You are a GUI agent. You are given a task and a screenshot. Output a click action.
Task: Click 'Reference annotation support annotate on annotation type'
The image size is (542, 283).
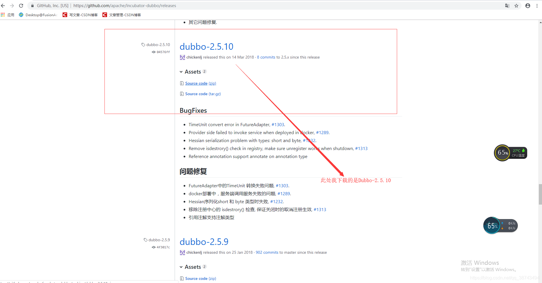(x=248, y=156)
